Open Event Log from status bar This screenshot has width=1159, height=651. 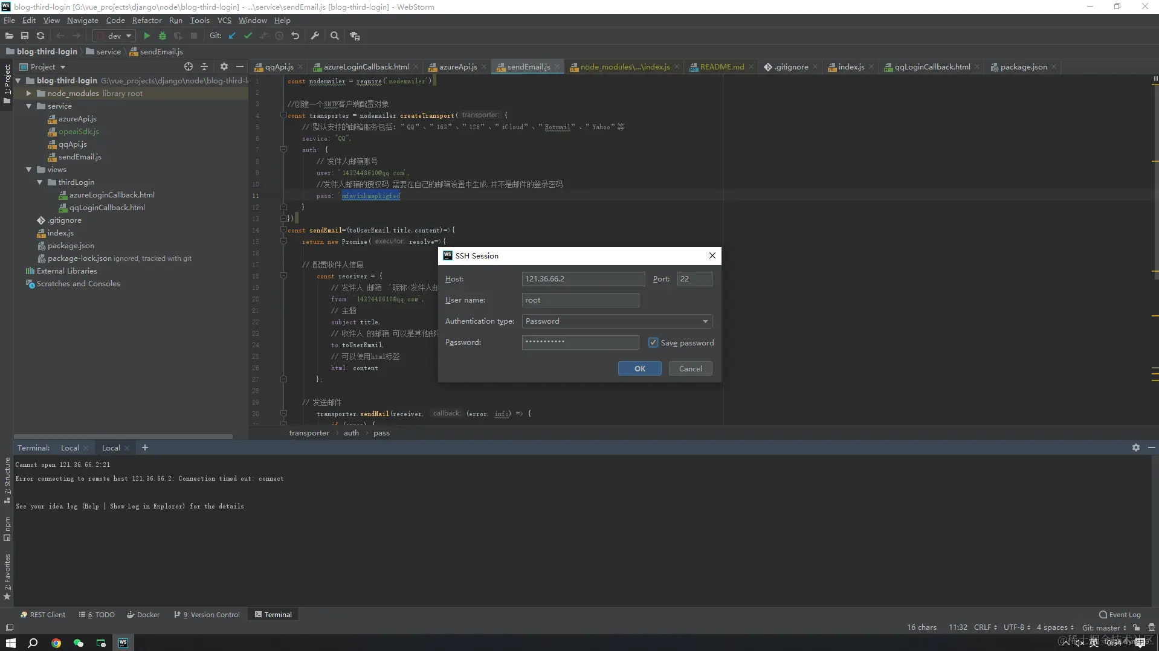(1120, 615)
